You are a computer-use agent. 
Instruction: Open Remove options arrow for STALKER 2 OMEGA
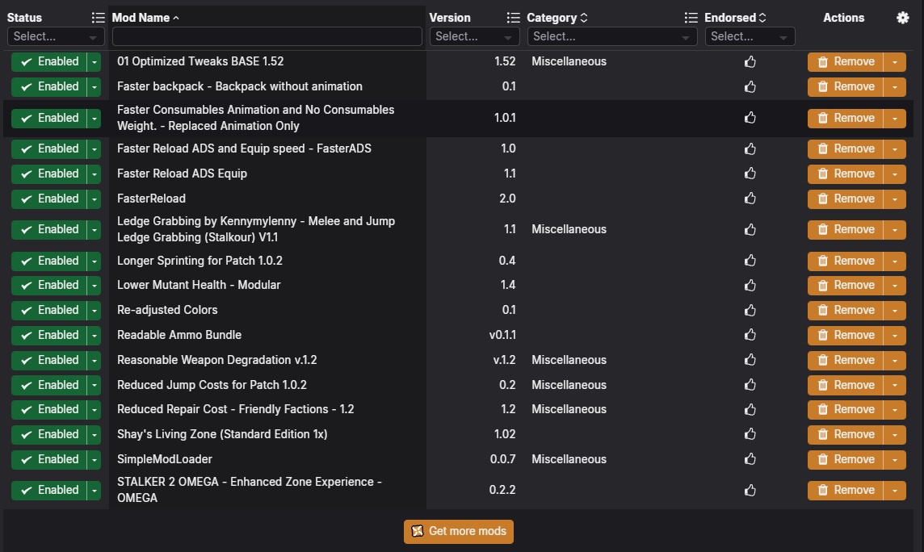894,490
